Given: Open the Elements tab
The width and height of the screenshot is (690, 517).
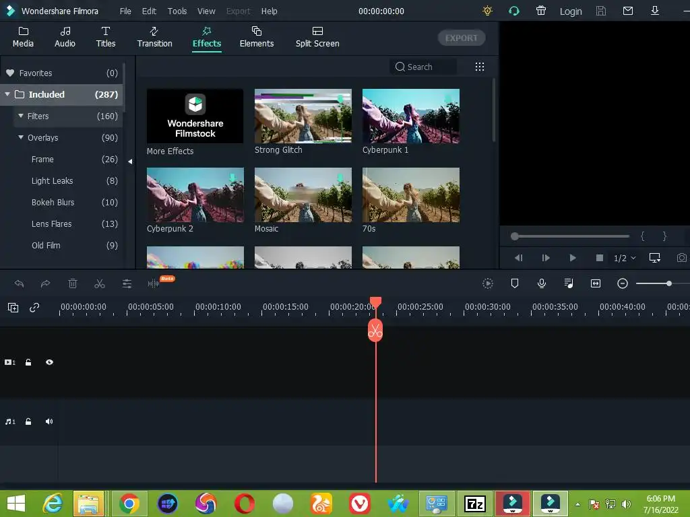Looking at the screenshot, I should (x=257, y=37).
